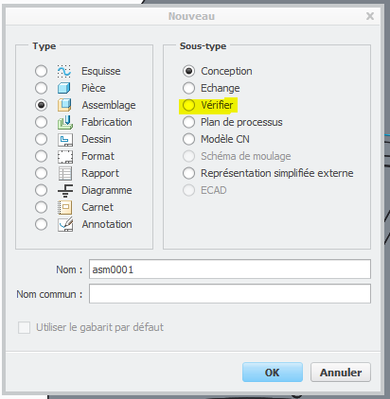Select Représentation simplifiée externe option
The image size is (390, 399).
pos(188,173)
